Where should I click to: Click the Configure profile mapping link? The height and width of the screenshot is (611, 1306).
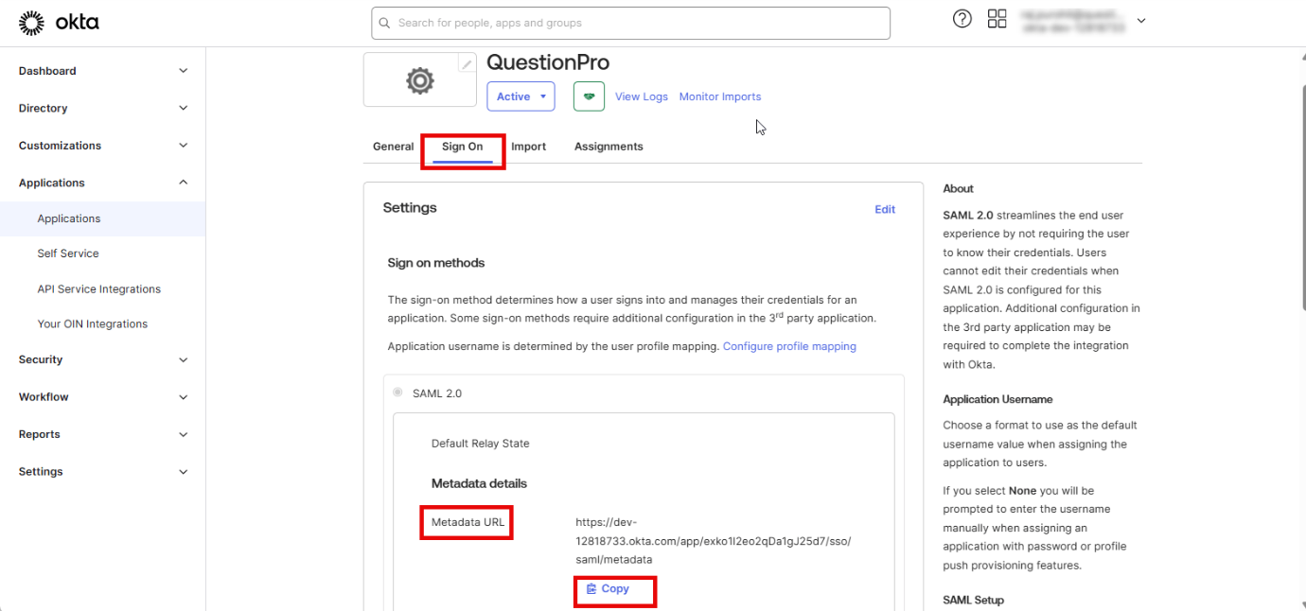[x=789, y=347]
